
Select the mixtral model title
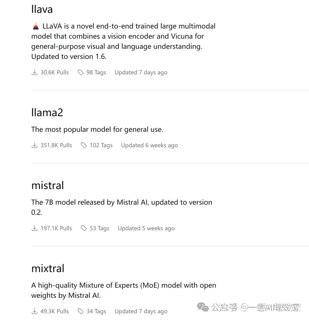[48, 268]
